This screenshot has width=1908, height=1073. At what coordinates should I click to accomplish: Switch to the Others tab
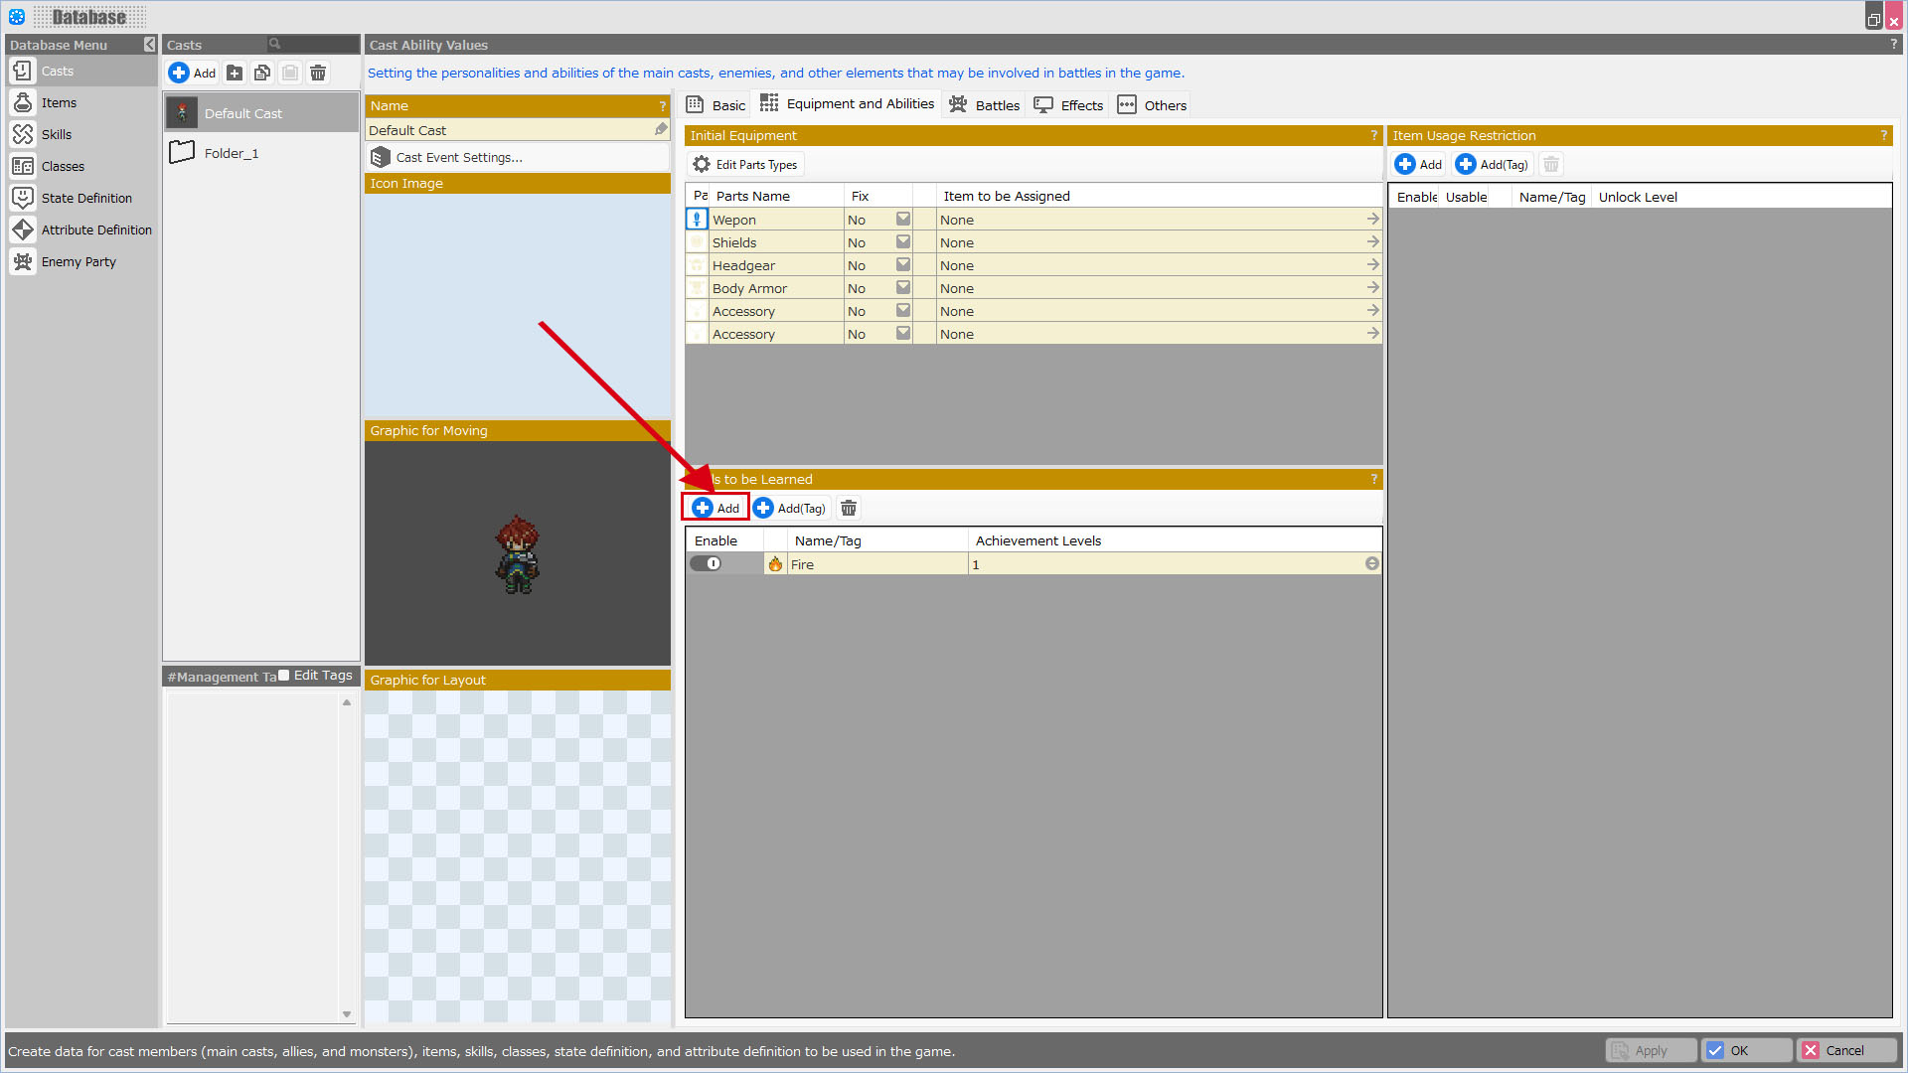pyautogui.click(x=1152, y=104)
